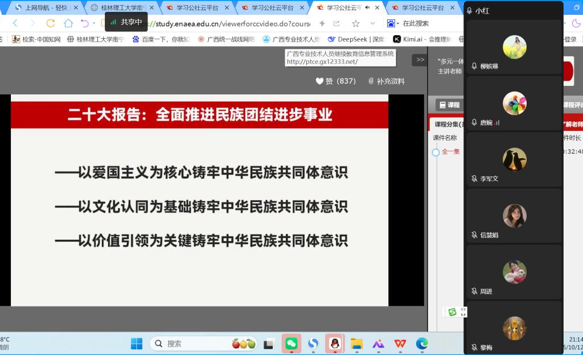The width and height of the screenshot is (583, 355).
Task: Click 唐婉 participant avatar in meeting panel
Action: pyautogui.click(x=515, y=104)
